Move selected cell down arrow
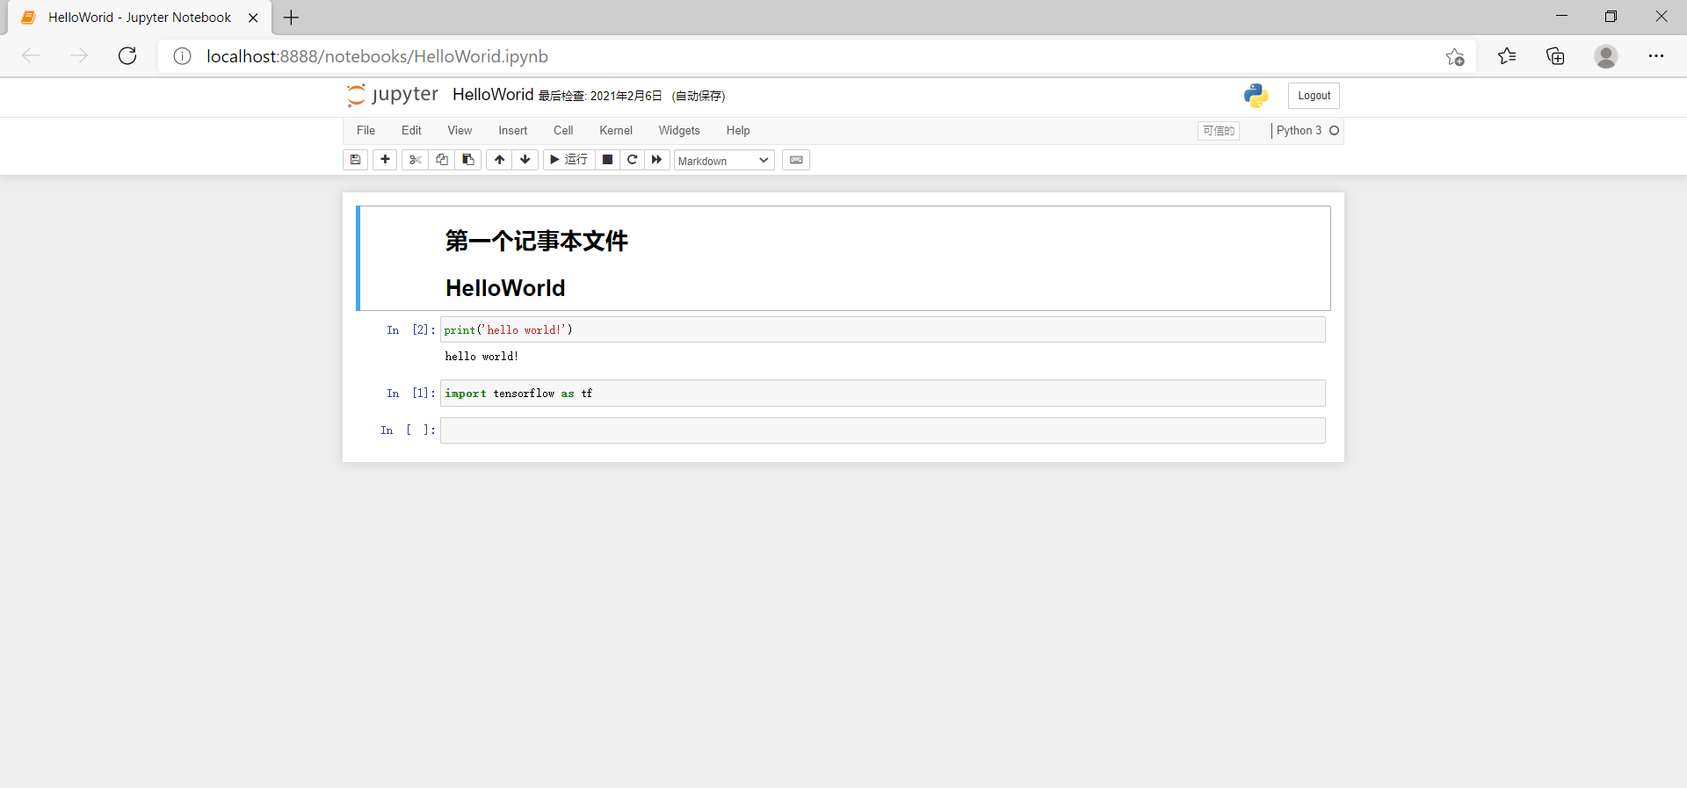Screen dimensions: 1687x788 point(525,160)
